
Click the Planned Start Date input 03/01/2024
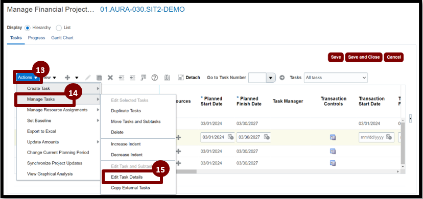tap(217, 137)
